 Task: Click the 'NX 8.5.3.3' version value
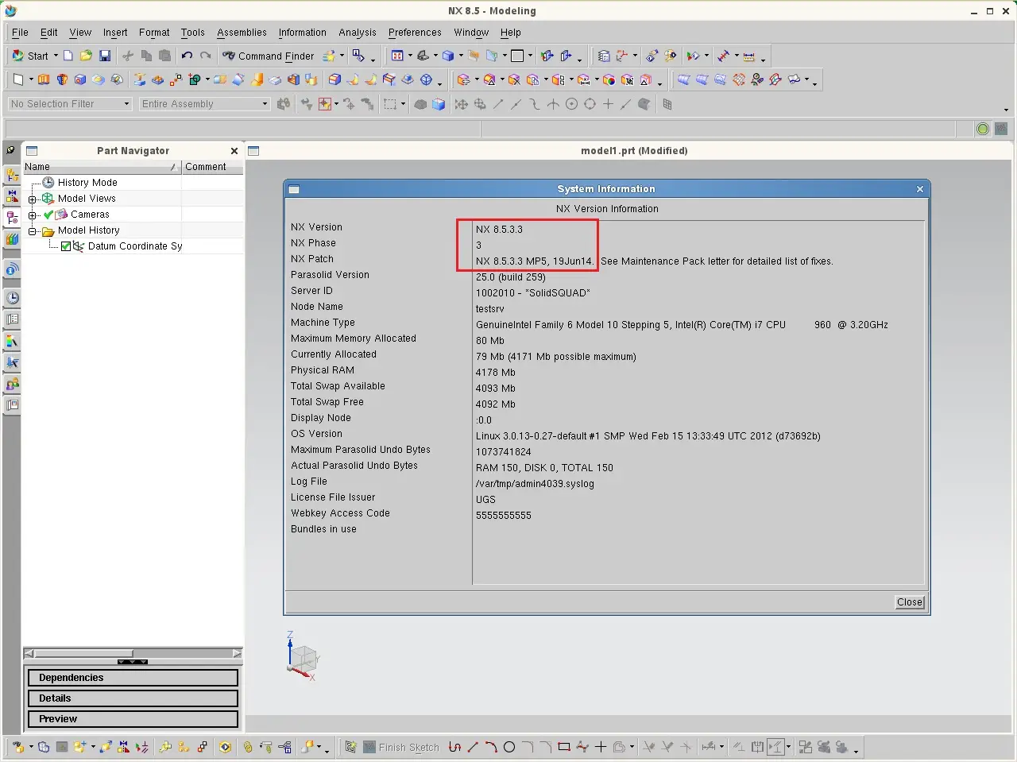[499, 229]
